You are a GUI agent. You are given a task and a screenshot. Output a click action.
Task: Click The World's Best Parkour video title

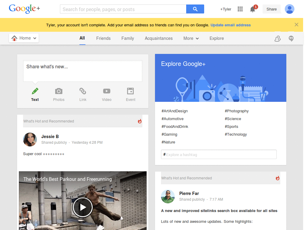coord(67,179)
